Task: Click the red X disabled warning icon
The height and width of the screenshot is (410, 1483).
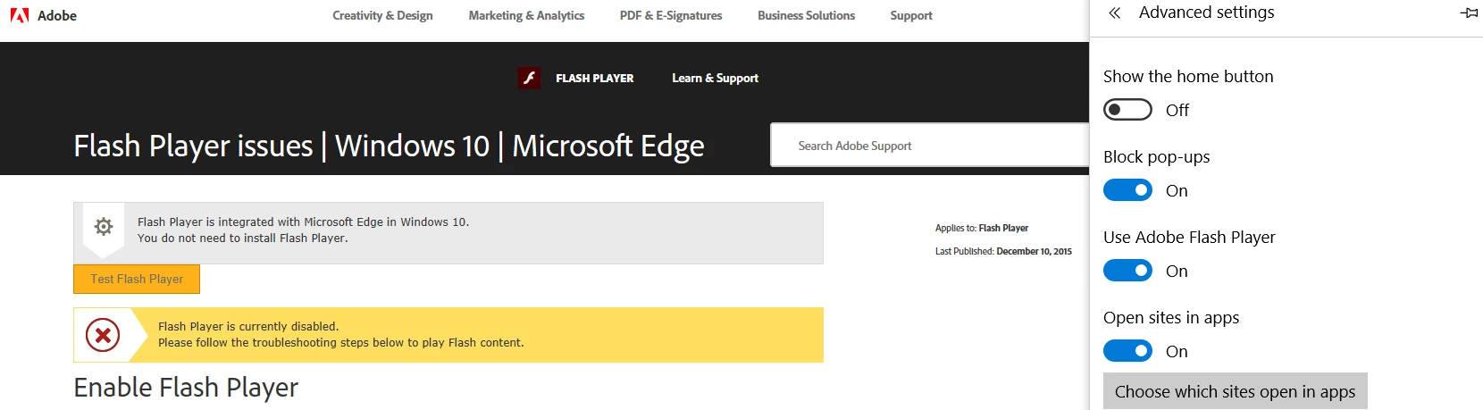Action: 103,335
